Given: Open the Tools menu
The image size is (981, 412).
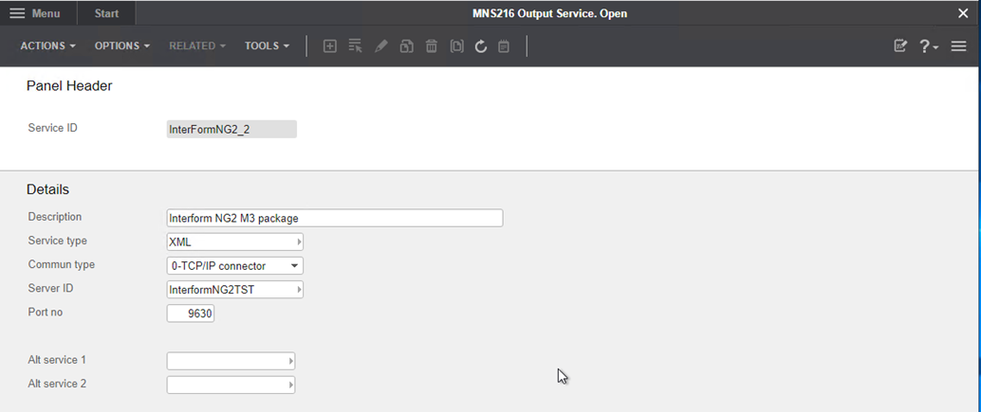Looking at the screenshot, I should 267,45.
